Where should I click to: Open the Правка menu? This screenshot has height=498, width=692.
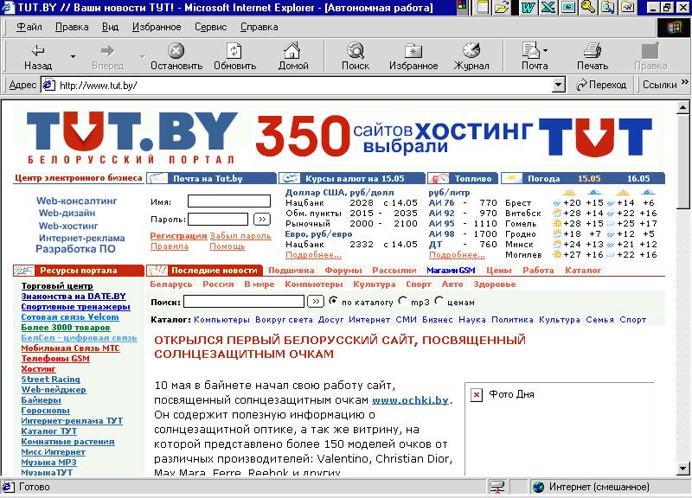72,27
